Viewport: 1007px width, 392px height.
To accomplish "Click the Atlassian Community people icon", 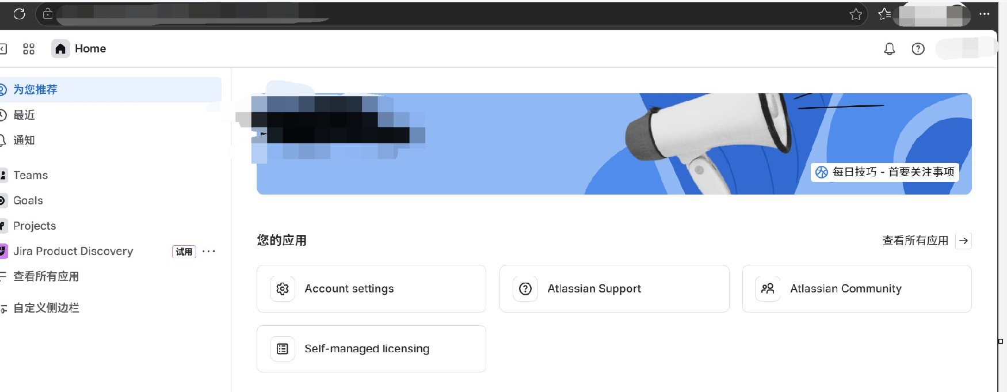I will pyautogui.click(x=768, y=289).
